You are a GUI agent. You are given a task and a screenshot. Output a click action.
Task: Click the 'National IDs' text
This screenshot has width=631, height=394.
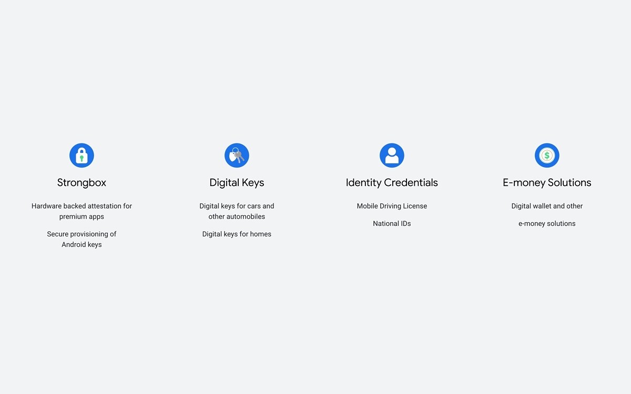pyautogui.click(x=392, y=223)
